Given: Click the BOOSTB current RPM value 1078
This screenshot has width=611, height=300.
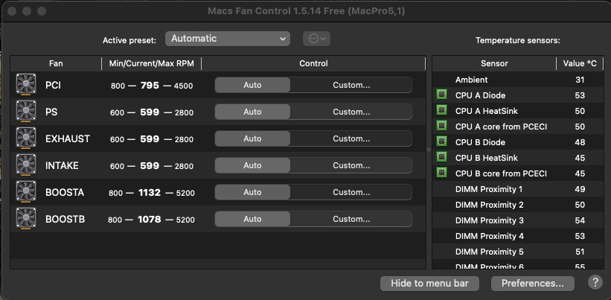Looking at the screenshot, I should coord(150,220).
